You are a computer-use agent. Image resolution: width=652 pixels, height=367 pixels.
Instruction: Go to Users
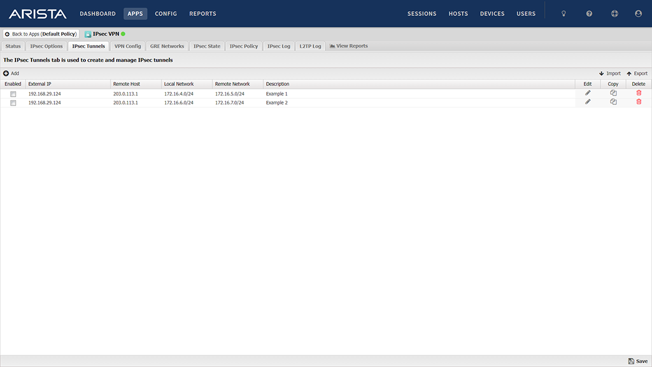click(526, 14)
